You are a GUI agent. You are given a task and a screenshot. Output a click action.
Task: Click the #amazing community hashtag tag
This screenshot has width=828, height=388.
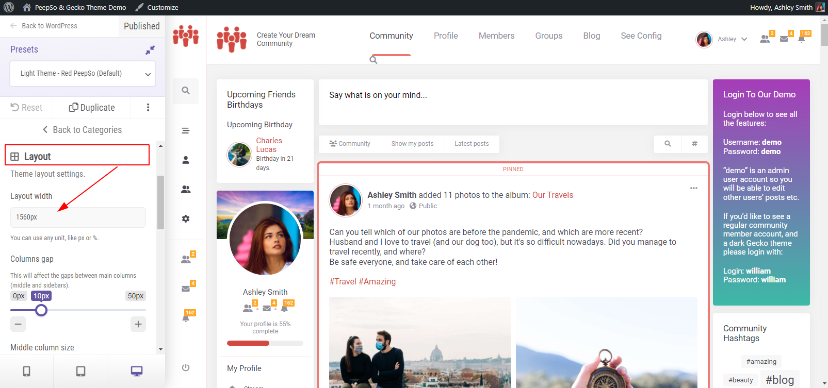click(761, 362)
